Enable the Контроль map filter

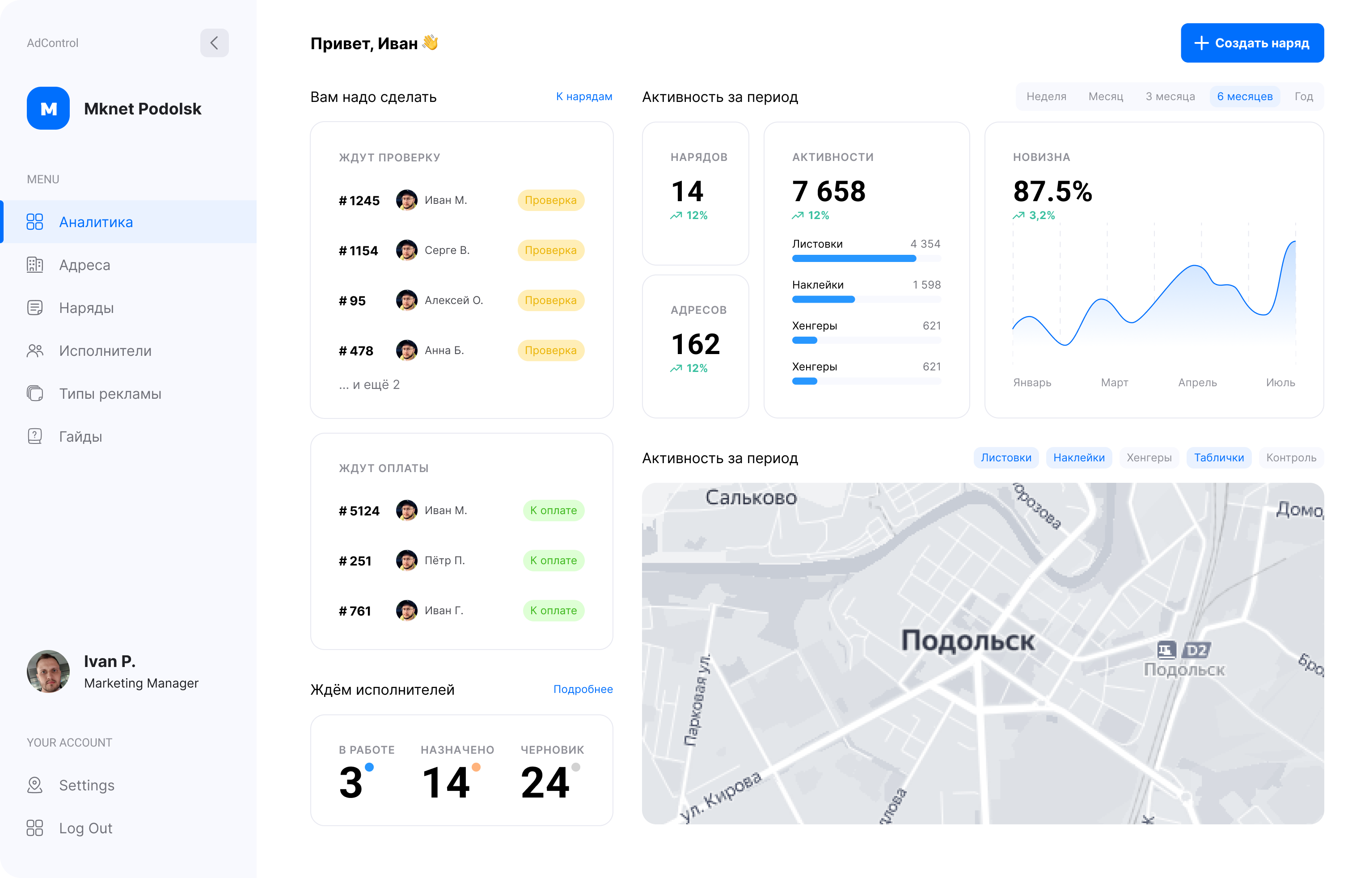[x=1291, y=458]
